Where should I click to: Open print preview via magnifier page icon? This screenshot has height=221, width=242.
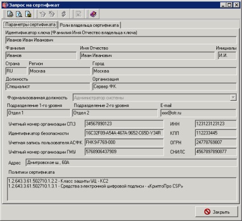19,14
